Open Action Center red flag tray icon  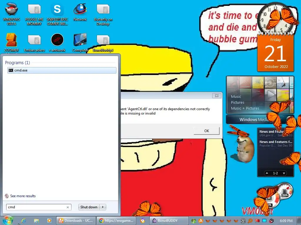tap(257, 221)
